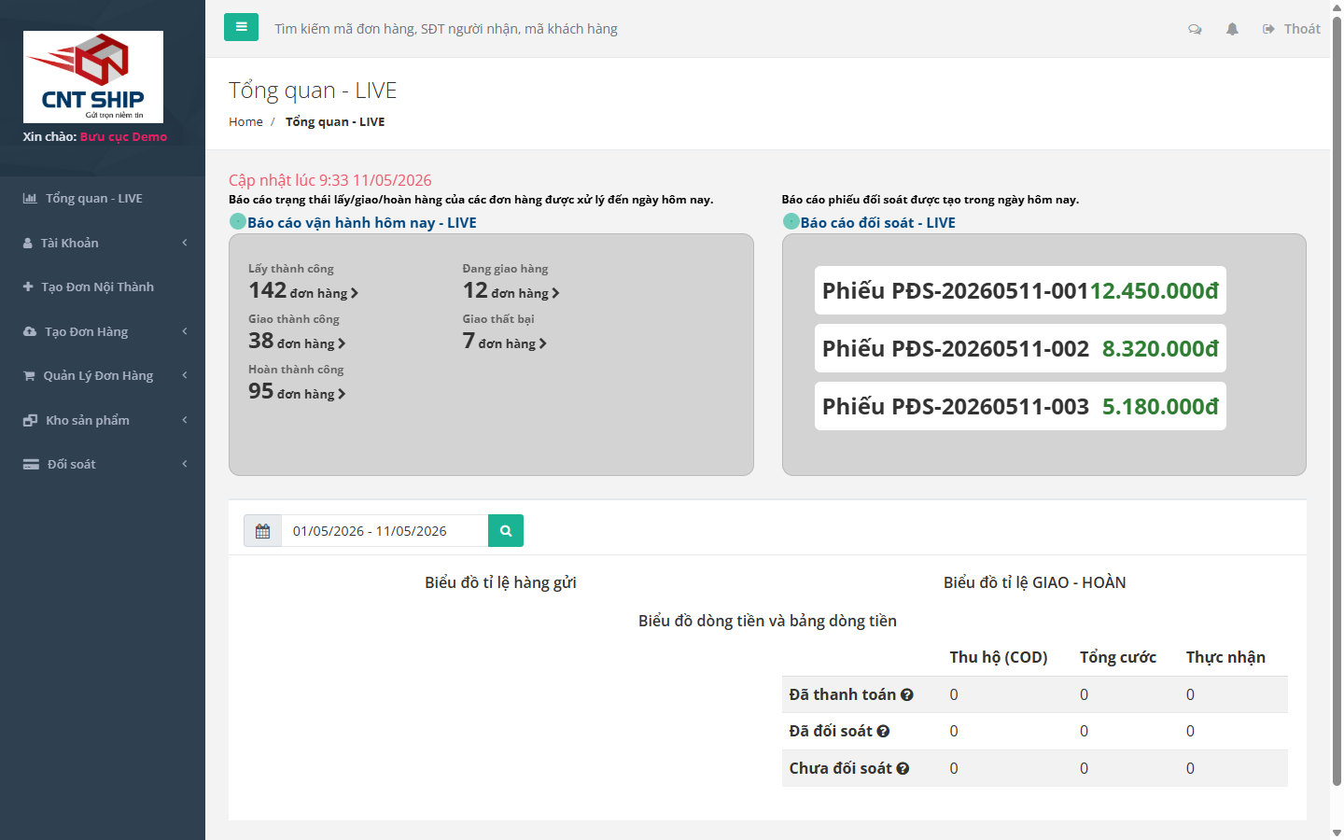Expand the Đối soát chevron
1344x840 pixels.
coord(185,464)
